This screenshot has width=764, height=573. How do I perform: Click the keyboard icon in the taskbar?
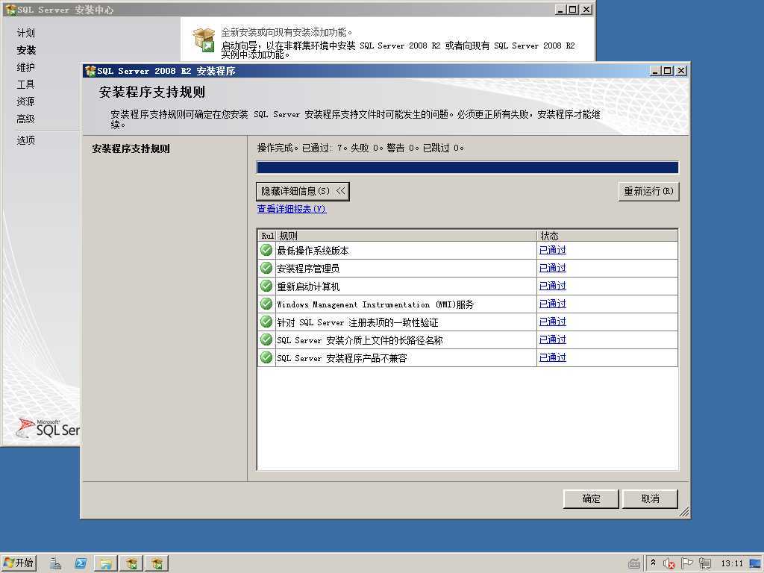click(x=634, y=564)
